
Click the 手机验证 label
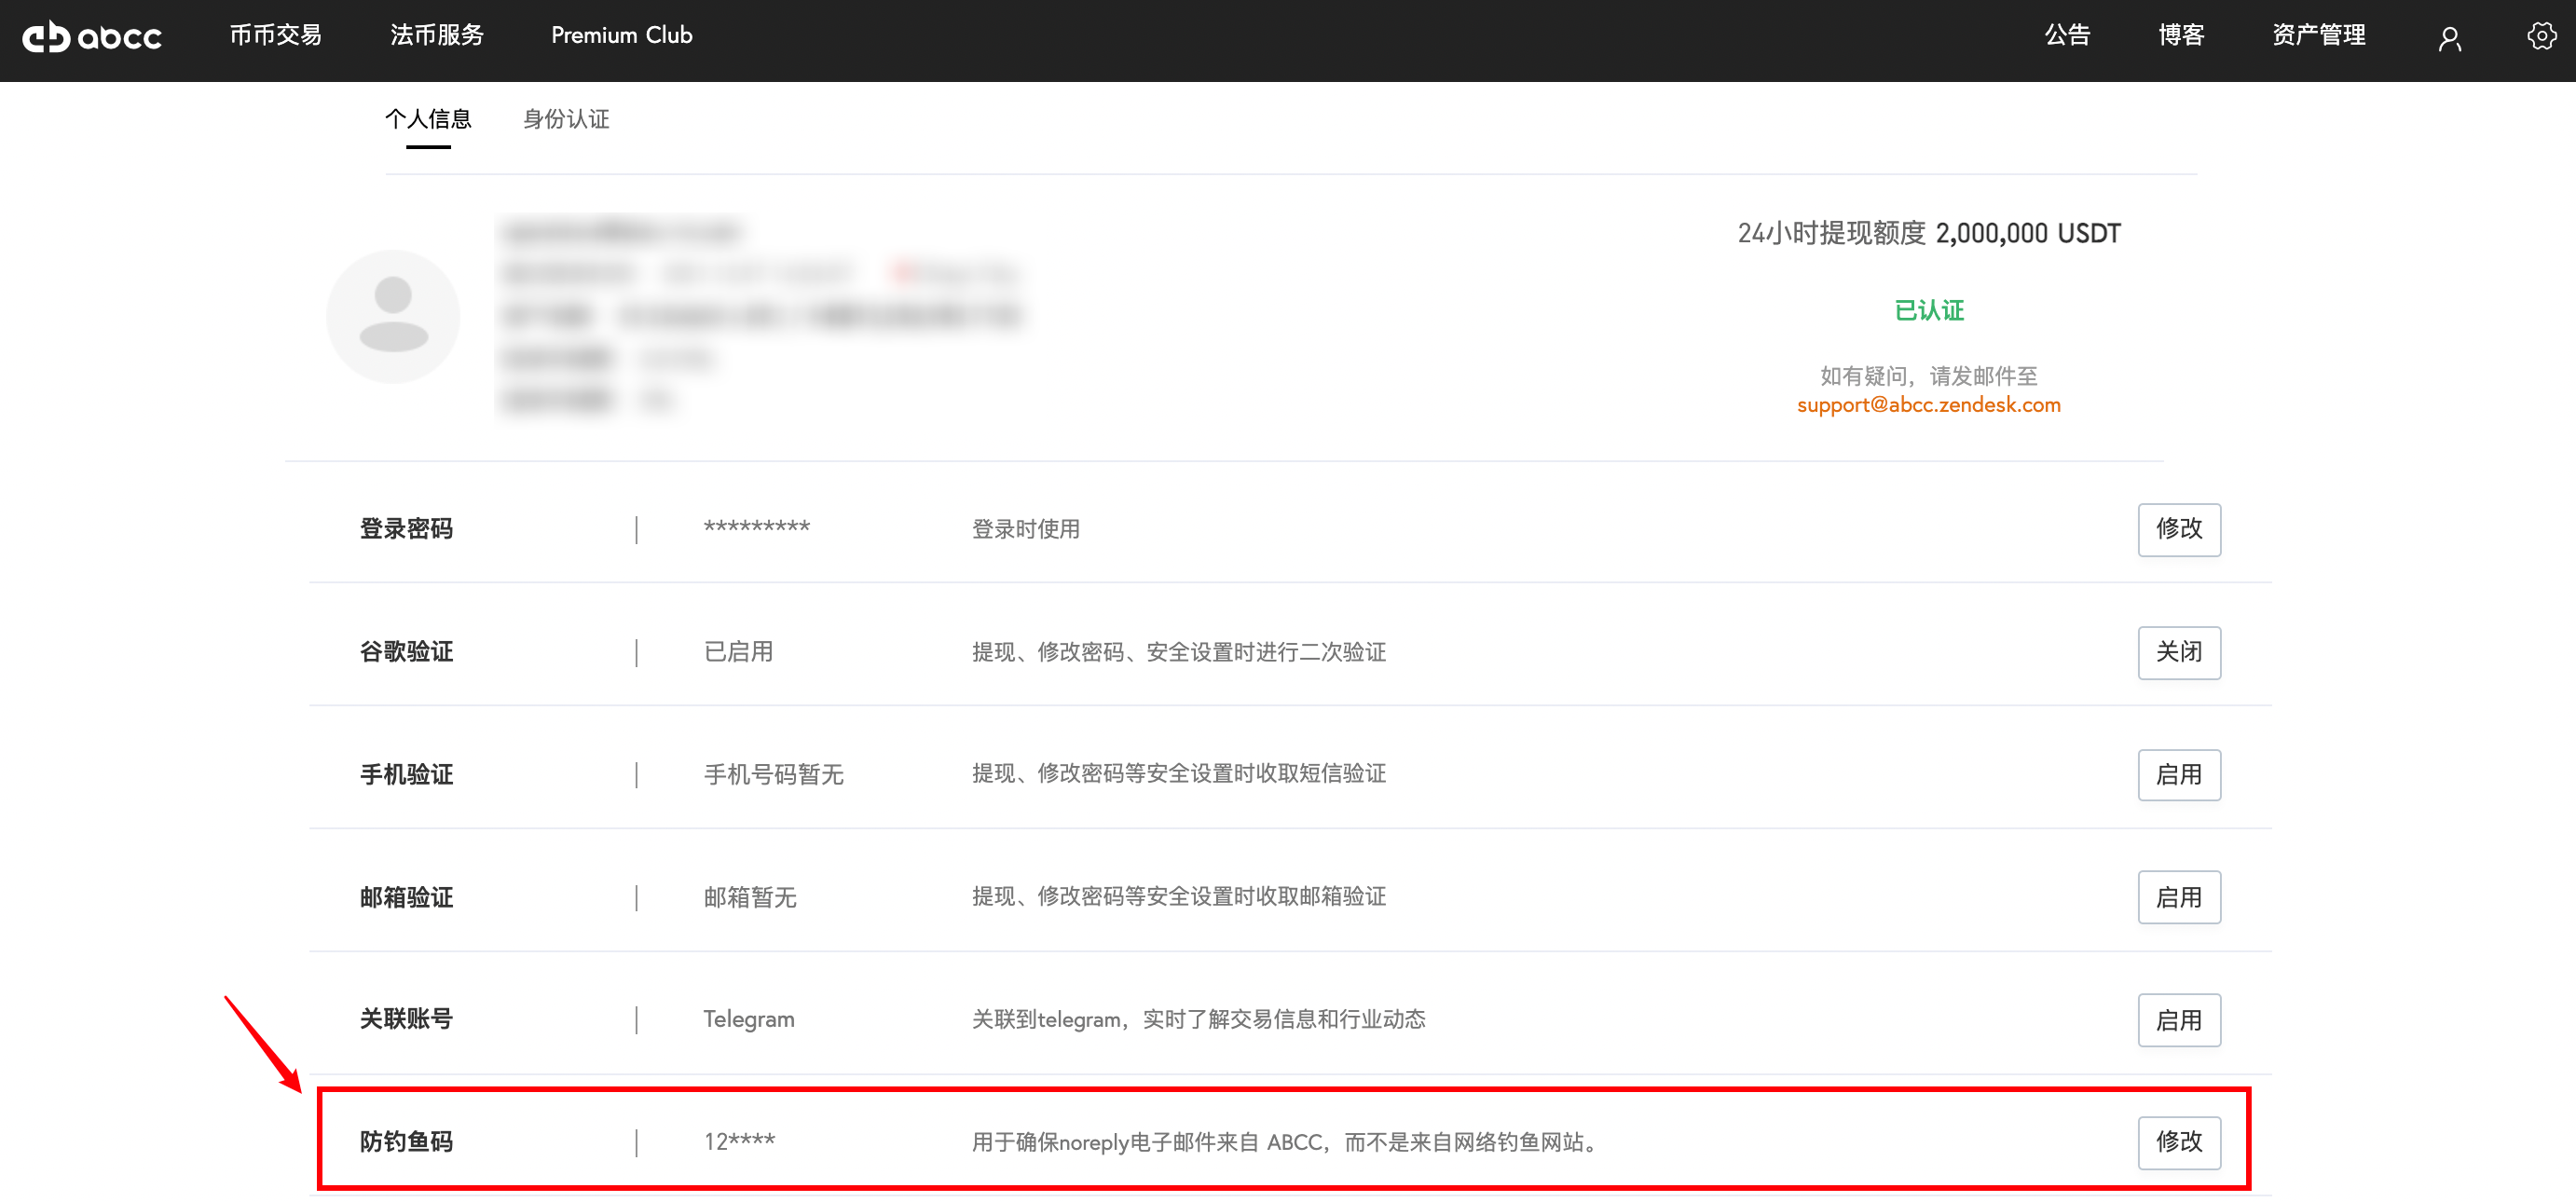click(x=406, y=775)
